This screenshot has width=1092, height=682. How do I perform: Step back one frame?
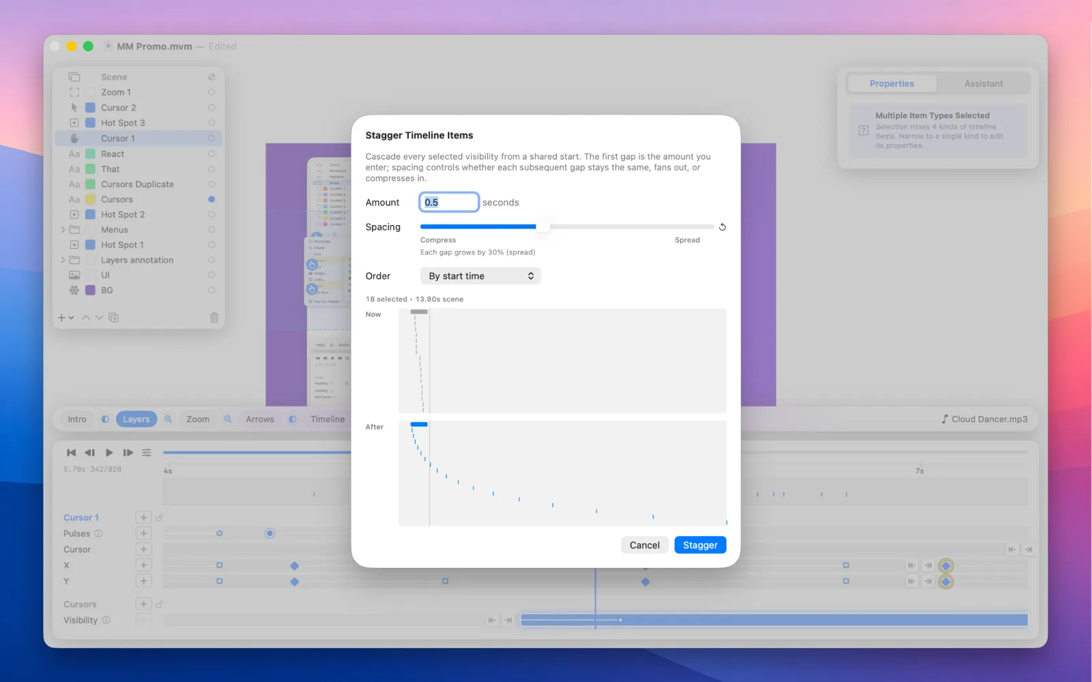(89, 453)
